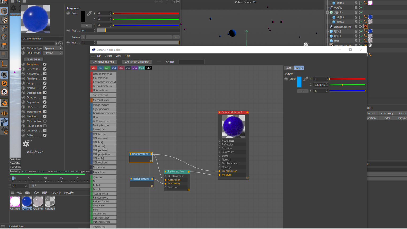Click the Node Editor button

[x=34, y=59]
